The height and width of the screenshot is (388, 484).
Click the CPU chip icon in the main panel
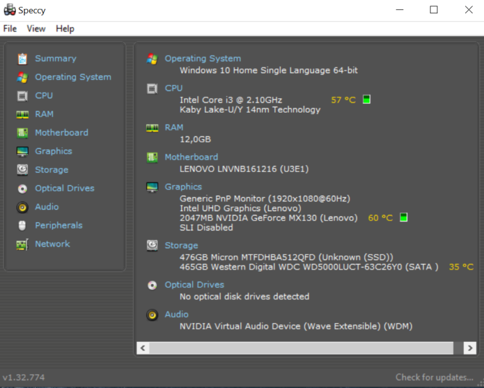(152, 89)
